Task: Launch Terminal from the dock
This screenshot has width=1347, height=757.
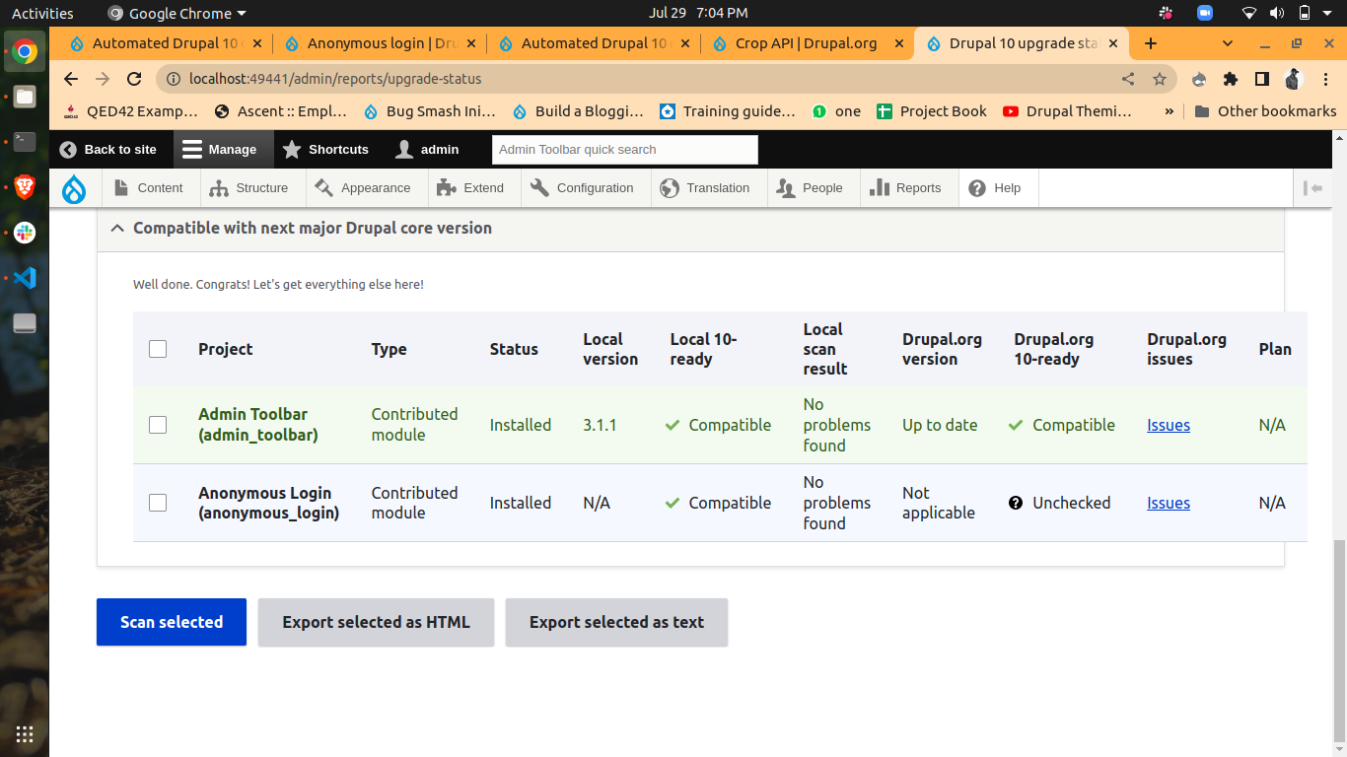Action: pos(25,142)
